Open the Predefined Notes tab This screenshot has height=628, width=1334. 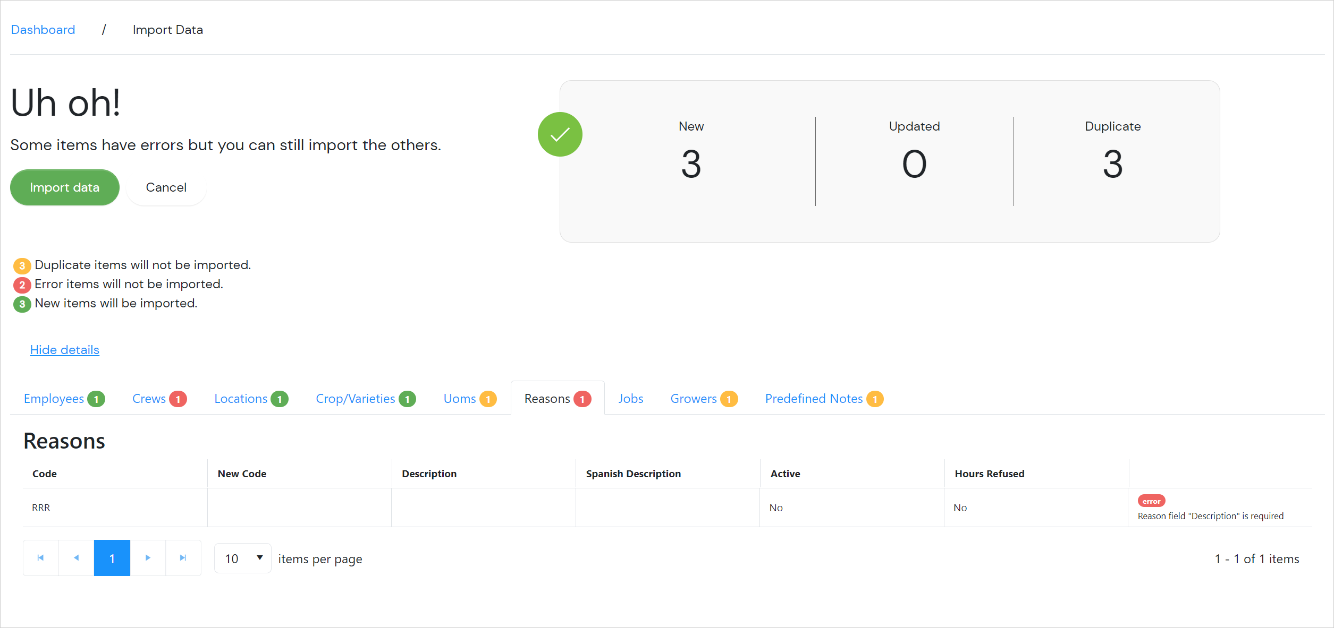click(x=824, y=398)
